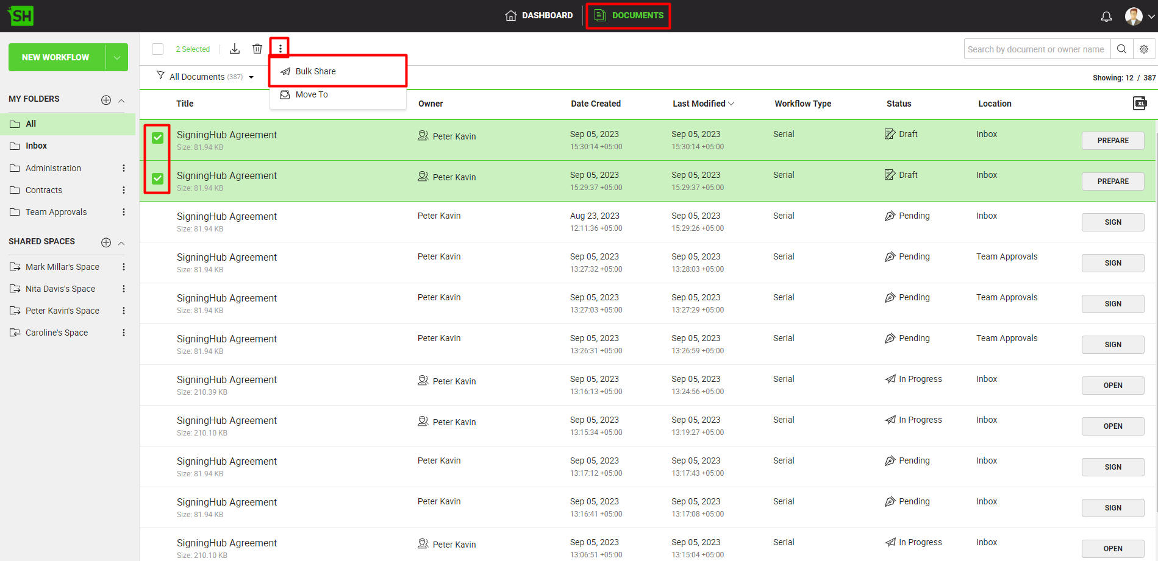Expand the New Workflow dropdown arrow

(116, 57)
